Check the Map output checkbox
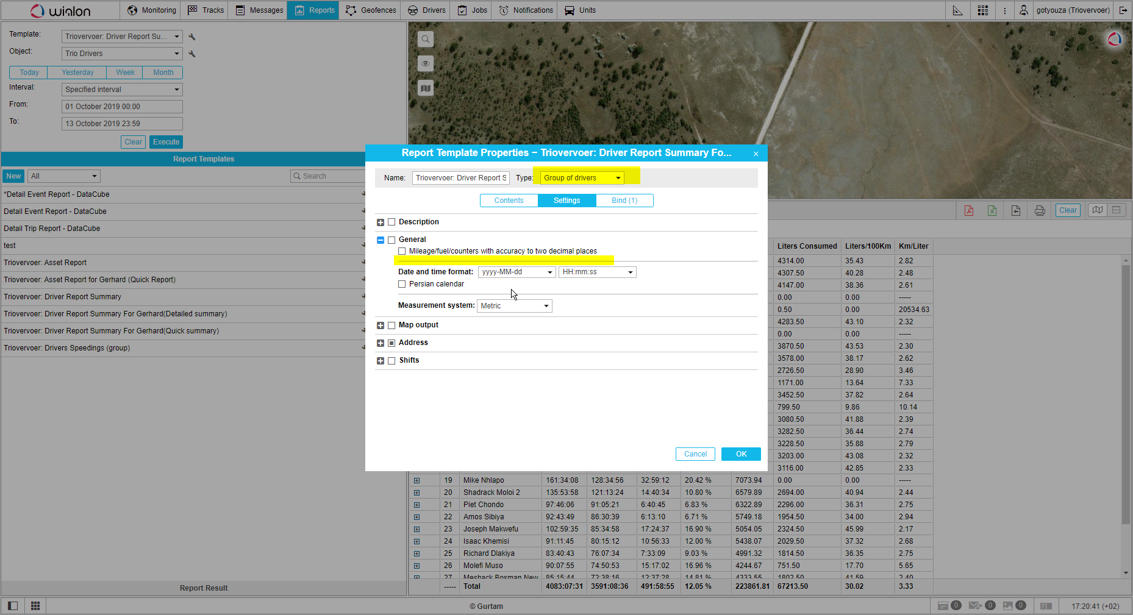The image size is (1133, 615). coord(391,325)
